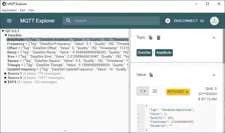This screenshot has width=225, height=133.
Task: Switch to diff list view
Action: coord(155,91)
